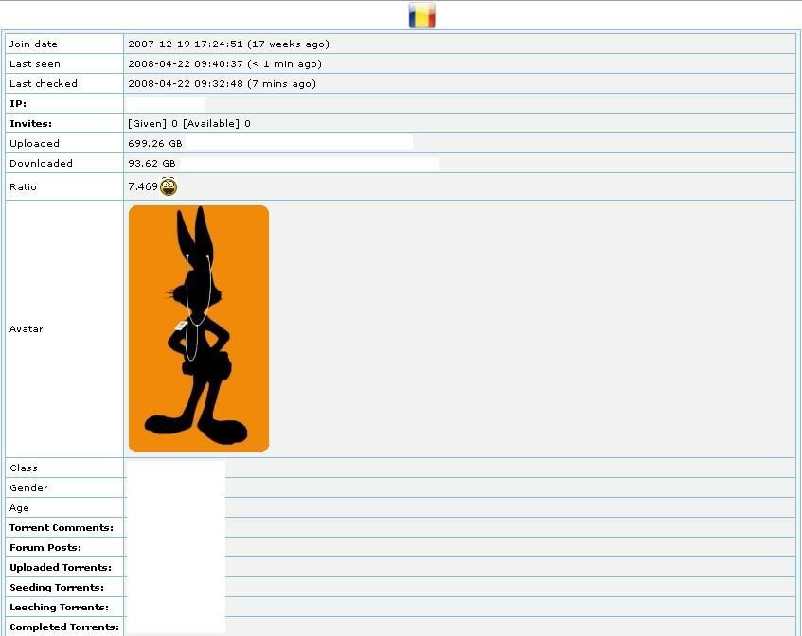Click the 'Seeding Torrents:' label

tap(57, 588)
